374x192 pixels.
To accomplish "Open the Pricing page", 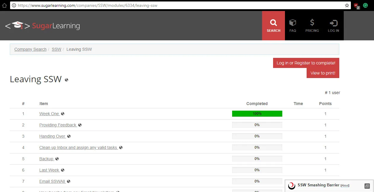I will (x=312, y=26).
